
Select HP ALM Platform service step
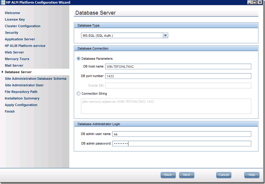point(25,46)
